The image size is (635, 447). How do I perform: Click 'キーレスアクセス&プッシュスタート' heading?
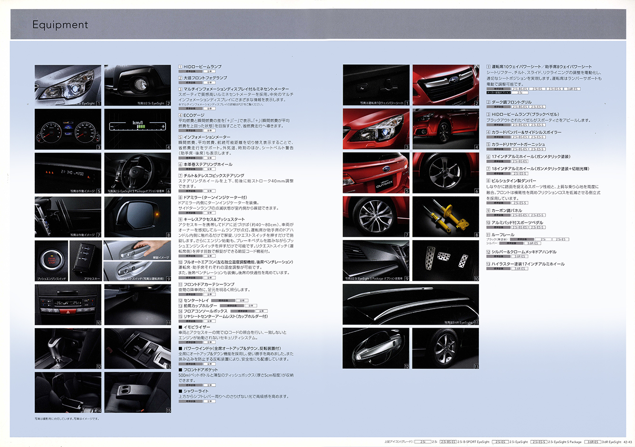tap(214, 220)
